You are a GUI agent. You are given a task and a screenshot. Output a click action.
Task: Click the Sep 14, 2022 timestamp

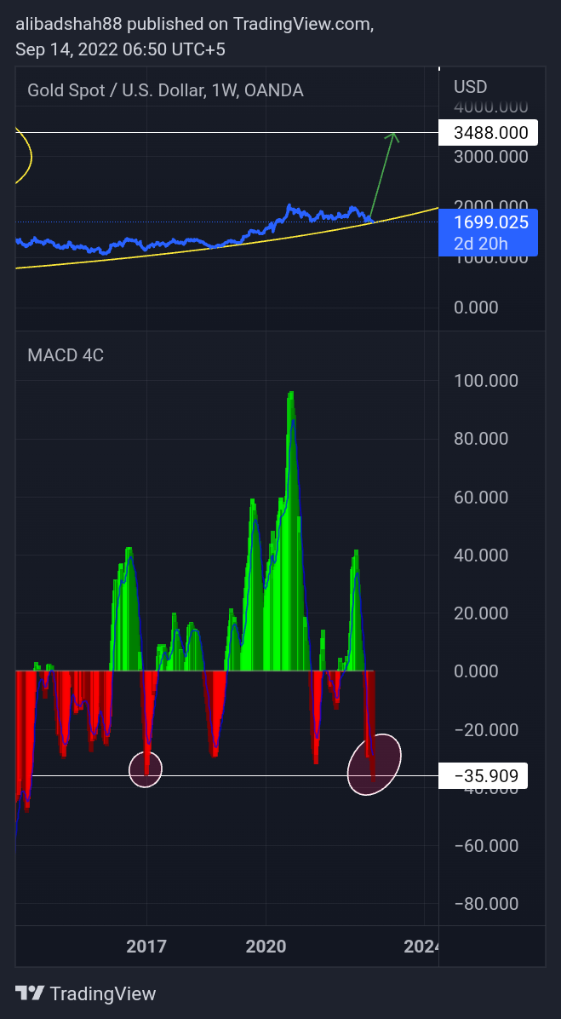(120, 49)
